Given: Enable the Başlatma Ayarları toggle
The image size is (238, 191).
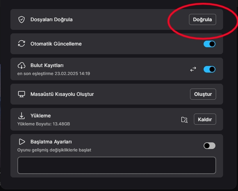Looking at the screenshot, I should pyautogui.click(x=209, y=146).
